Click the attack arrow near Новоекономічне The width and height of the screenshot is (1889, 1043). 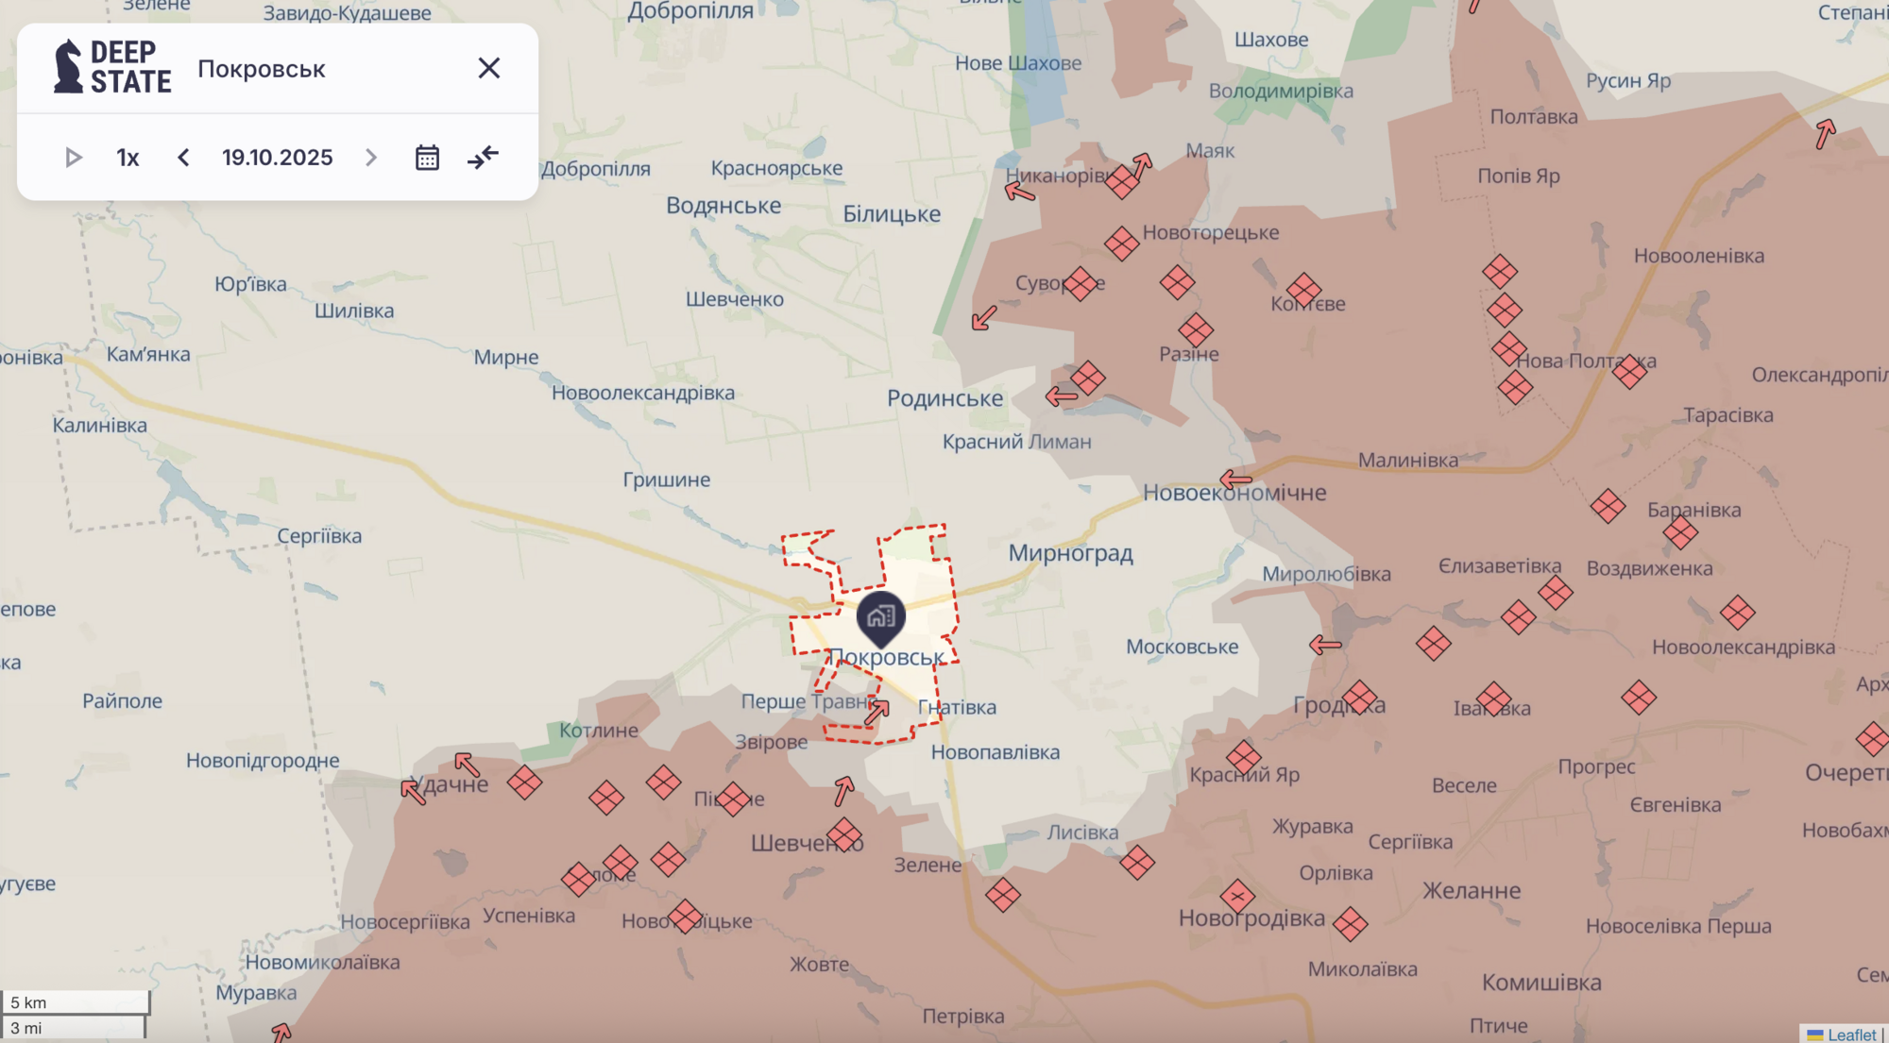click(x=1235, y=479)
